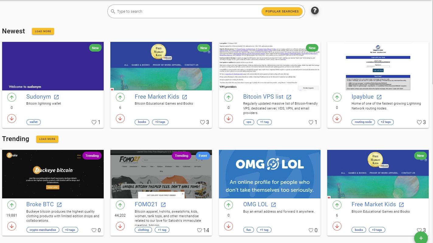
Task: Click the external link icon beside Ipayblue
Action: (379, 97)
